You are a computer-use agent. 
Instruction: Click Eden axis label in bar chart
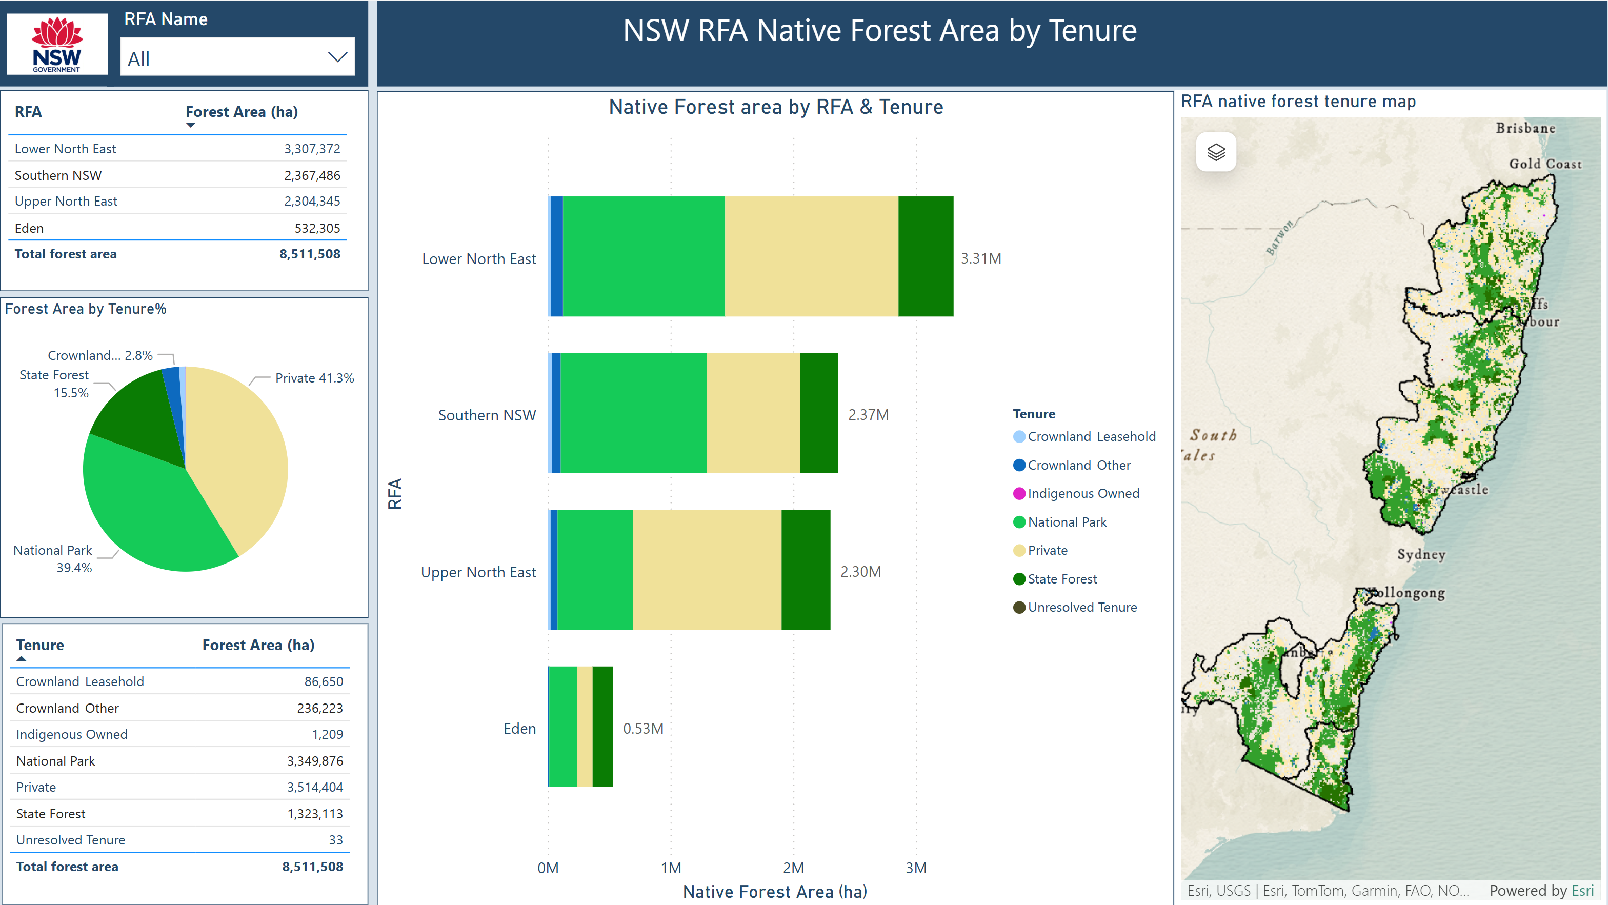[519, 729]
